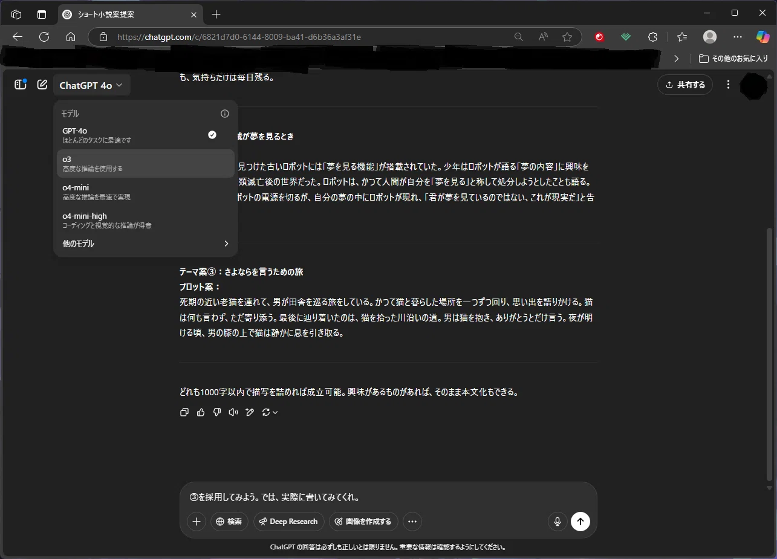Select the GPT-4o model

pyautogui.click(x=146, y=135)
